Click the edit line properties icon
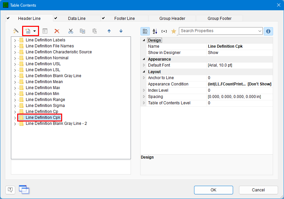This screenshot has height=199, width=284. click(45, 31)
